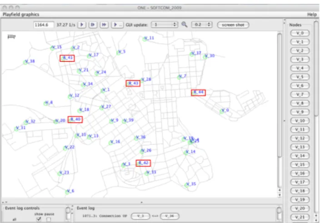Image resolution: width=320 pixels, height=223 pixels.
Task: Select node V_14 in Nodes list
Action: [300, 155]
